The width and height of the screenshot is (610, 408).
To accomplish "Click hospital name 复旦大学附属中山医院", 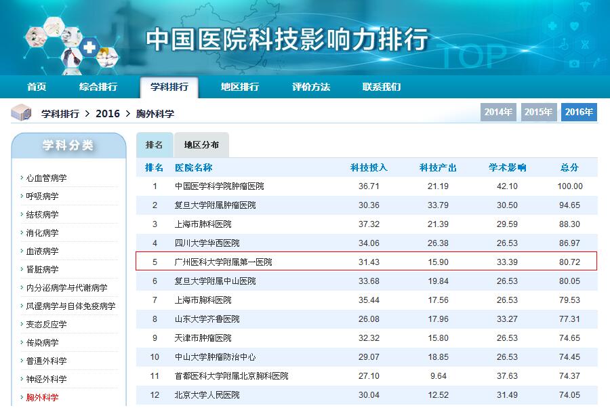I will coord(215,281).
